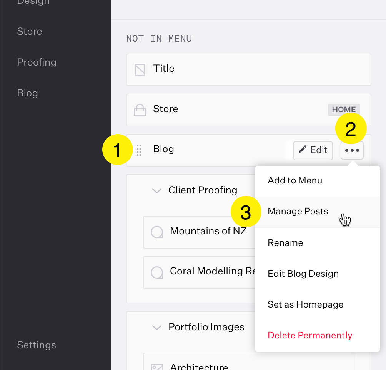Open Settings in the sidebar
This screenshot has height=370, width=386.
pyautogui.click(x=37, y=345)
